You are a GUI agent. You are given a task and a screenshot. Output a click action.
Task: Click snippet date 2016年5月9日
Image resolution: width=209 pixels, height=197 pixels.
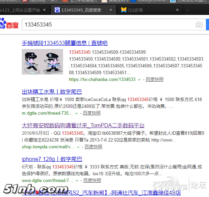[x=35, y=133]
